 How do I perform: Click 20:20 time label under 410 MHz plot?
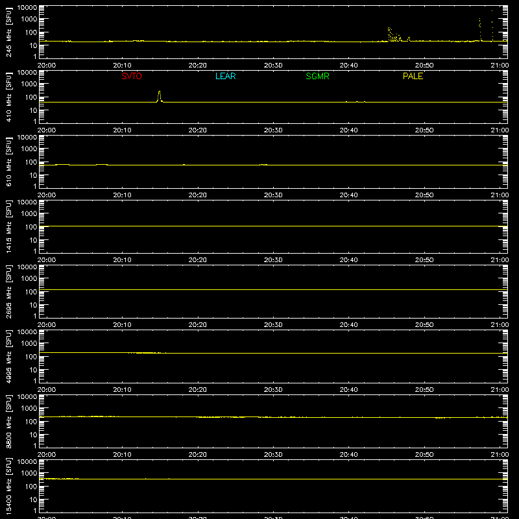(x=198, y=130)
